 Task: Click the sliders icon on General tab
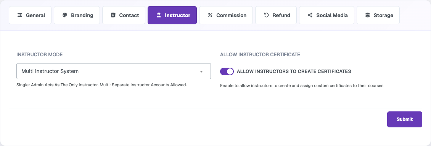tap(20, 15)
